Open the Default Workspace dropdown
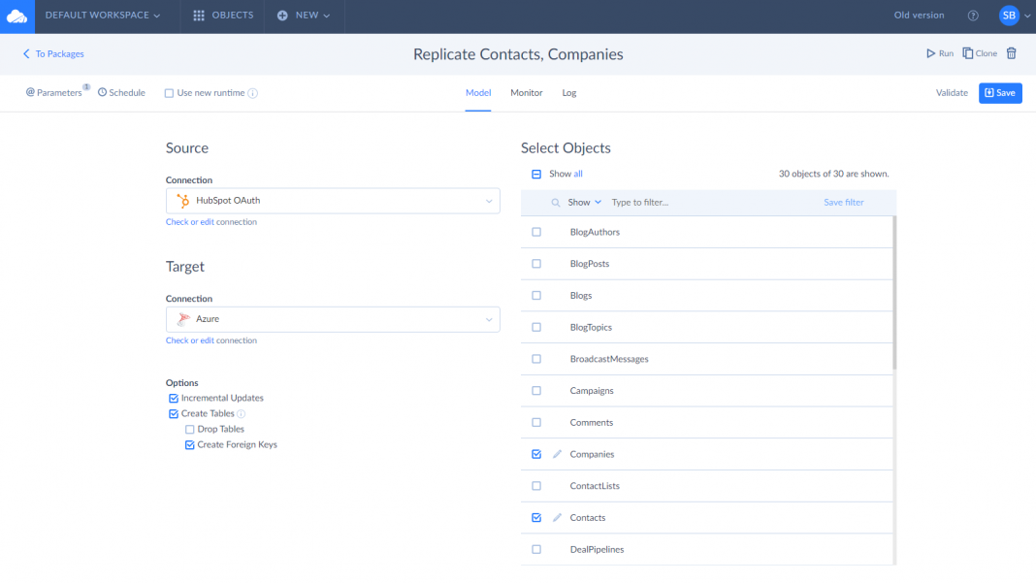Screen dimensions: 1036x583 point(103,16)
